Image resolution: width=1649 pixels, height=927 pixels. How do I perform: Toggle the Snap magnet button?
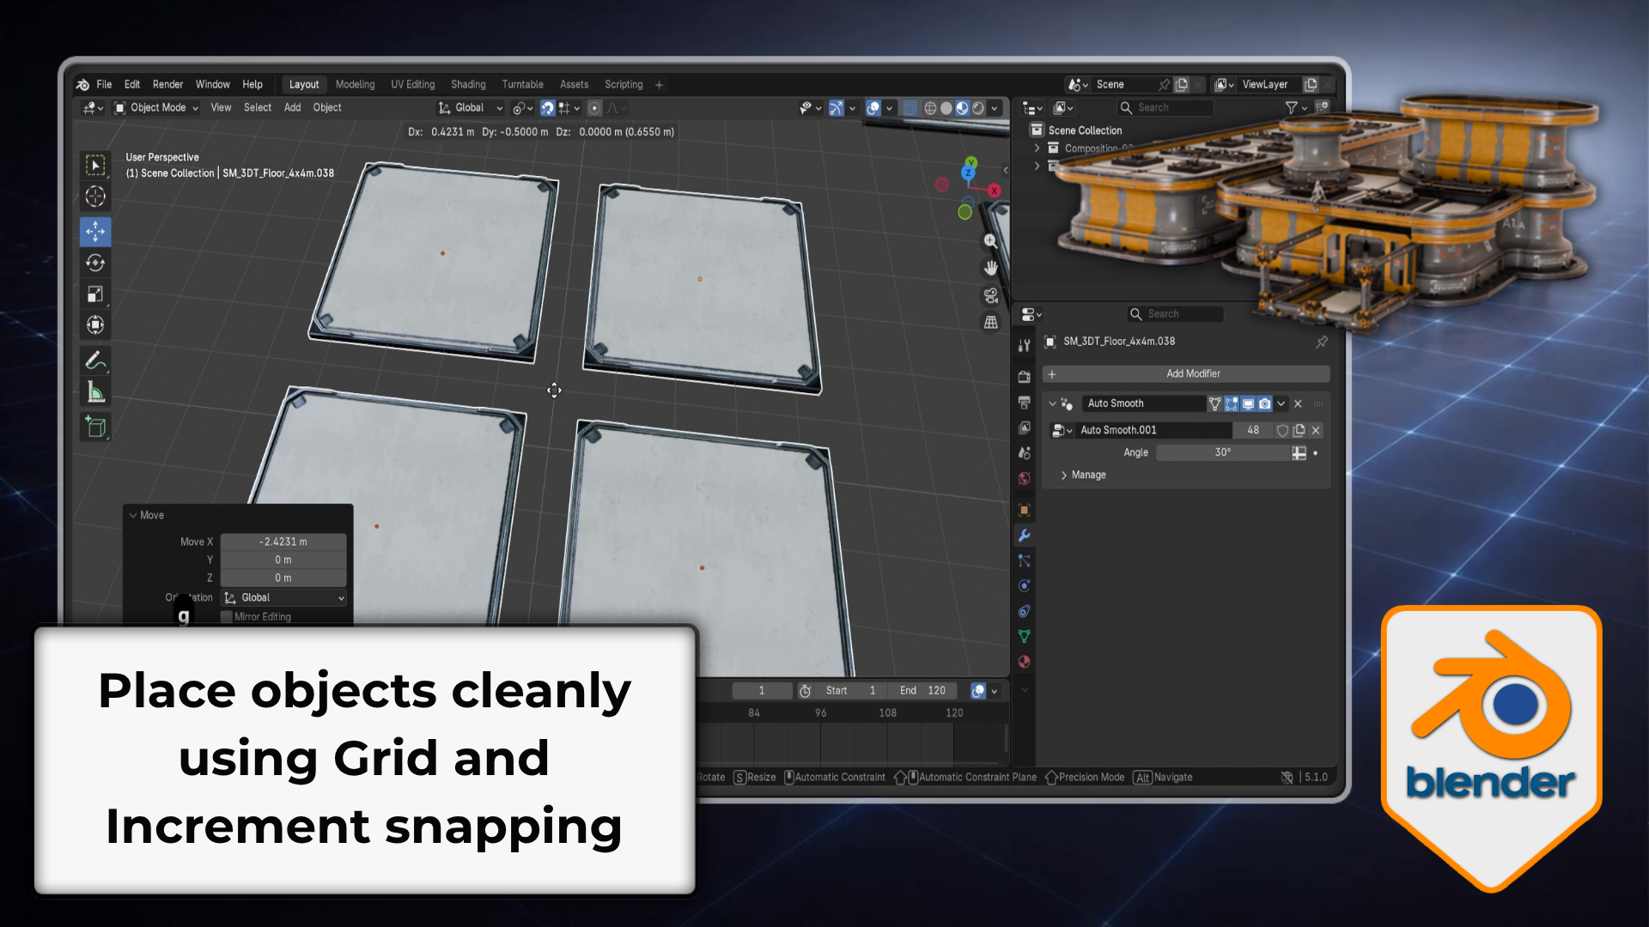pyautogui.click(x=547, y=108)
